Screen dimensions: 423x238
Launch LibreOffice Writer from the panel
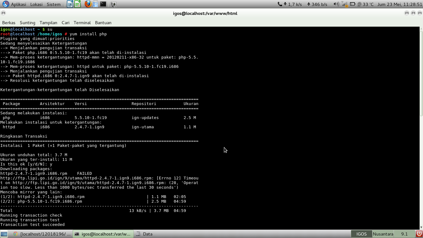70,4
